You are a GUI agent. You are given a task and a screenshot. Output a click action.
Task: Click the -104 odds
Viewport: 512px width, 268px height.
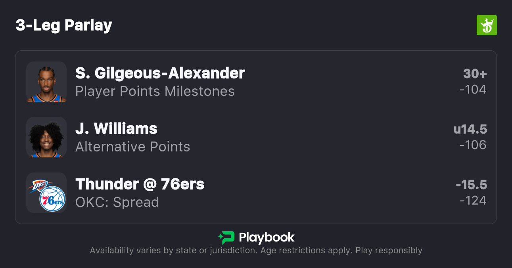point(473,90)
